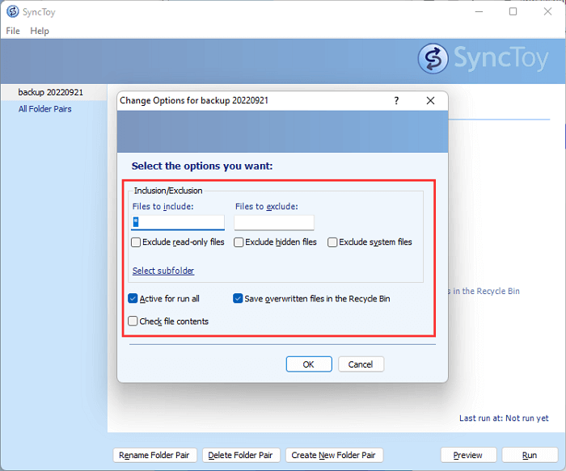
Task: Click the Delete Folder Pair button
Action: 240,455
